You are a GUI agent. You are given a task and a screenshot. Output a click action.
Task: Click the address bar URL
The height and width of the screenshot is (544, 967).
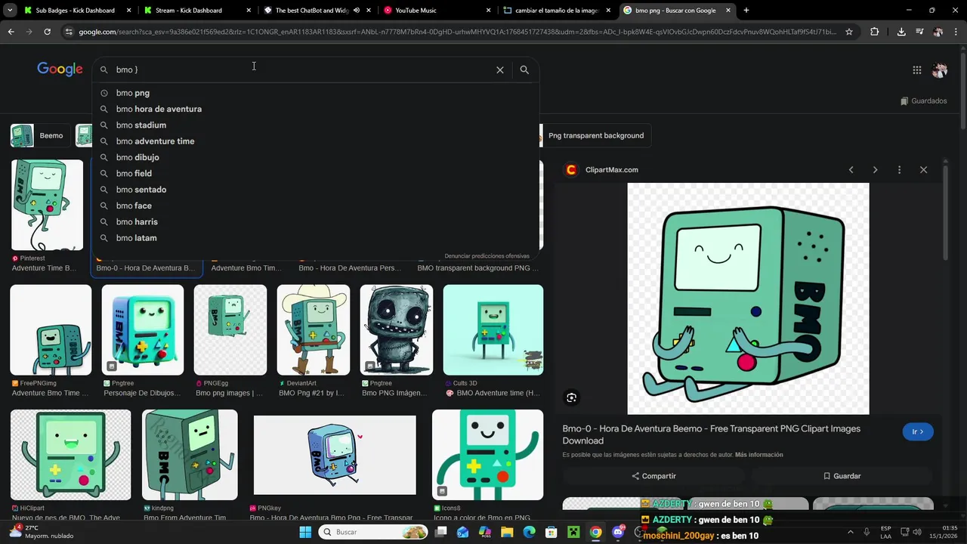pos(457,32)
